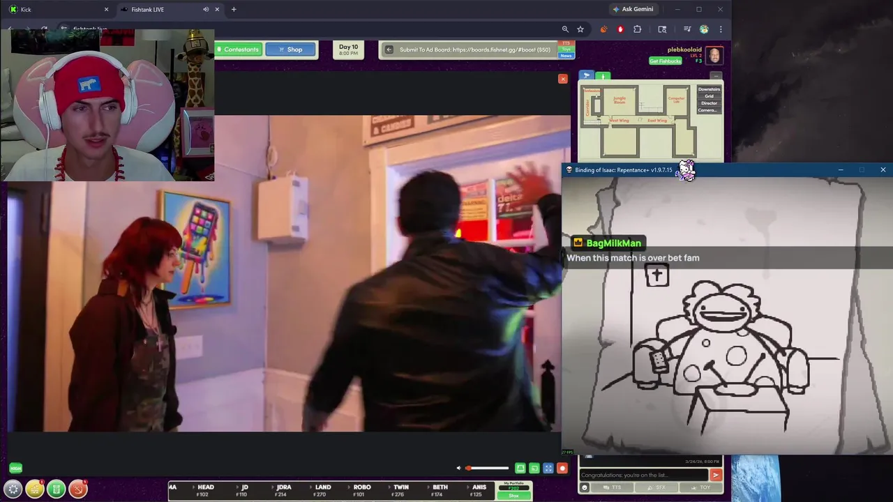This screenshot has width=893, height=502.
Task: Select Grid view option
Action: tap(709, 96)
